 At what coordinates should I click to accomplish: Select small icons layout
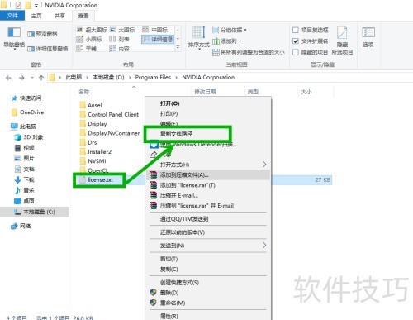[x=89, y=39]
